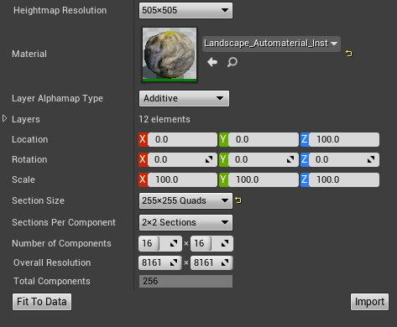Open Sections Per Component 2×2 dropdown
Viewport: 397px width, 327px height.
click(185, 222)
